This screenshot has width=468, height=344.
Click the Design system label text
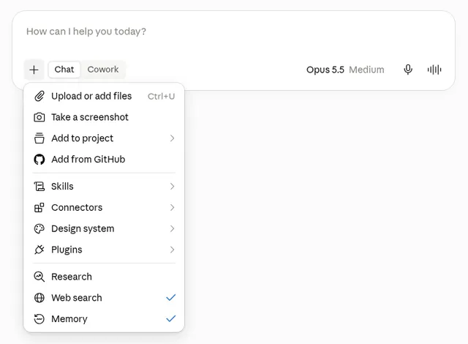[x=83, y=229]
